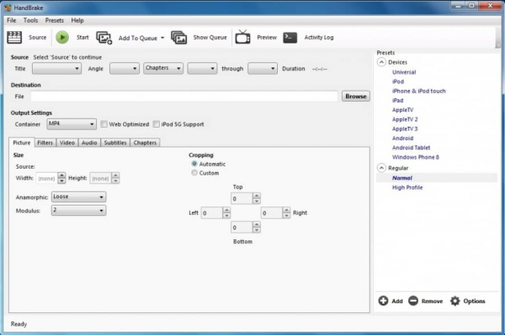Click the Browse button
This screenshot has width=505, height=335.
coord(355,96)
